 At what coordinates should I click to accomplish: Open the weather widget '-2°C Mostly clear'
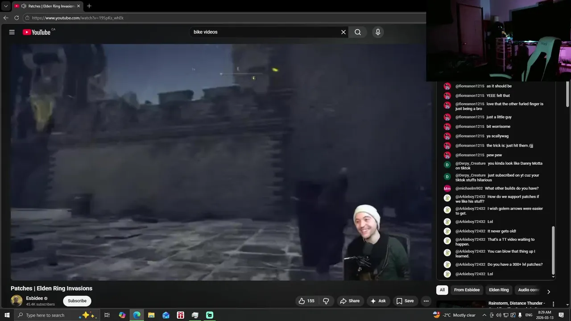[x=454, y=315]
